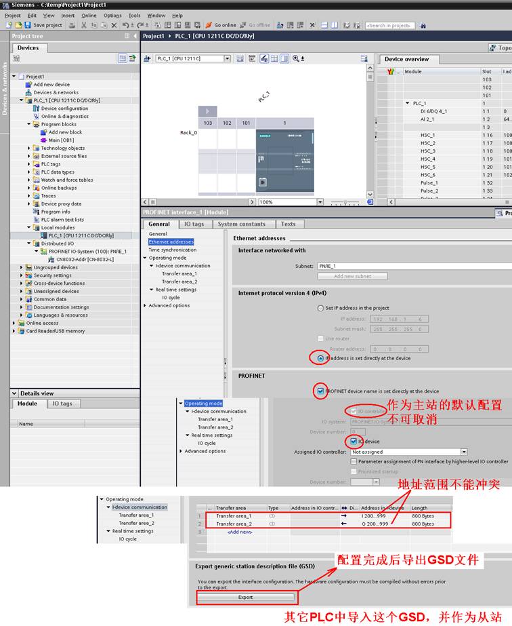
Task: Toggle 'PROFINET device name is set directly' checkbox
Action: 320,391
